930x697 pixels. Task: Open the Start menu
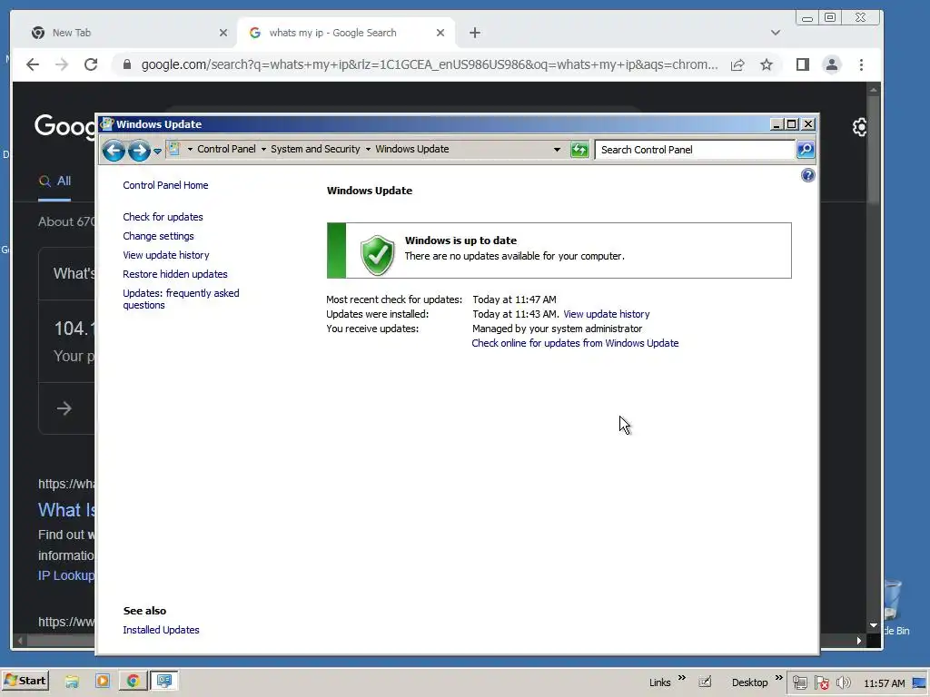(x=25, y=681)
